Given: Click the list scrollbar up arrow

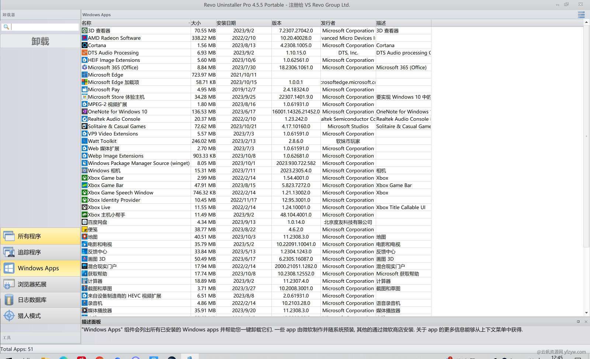Looking at the screenshot, I should pos(586,22).
